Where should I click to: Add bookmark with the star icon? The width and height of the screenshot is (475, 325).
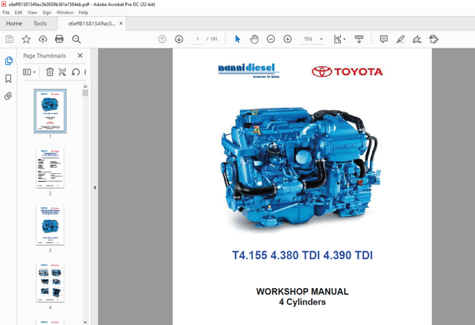(26, 39)
